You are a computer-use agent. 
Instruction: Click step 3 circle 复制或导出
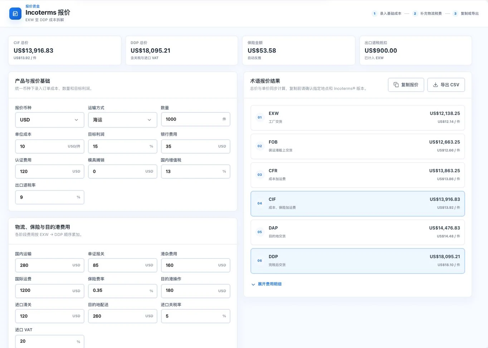(455, 14)
